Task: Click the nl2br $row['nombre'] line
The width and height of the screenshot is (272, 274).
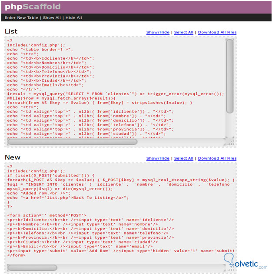Action: (x=86, y=116)
